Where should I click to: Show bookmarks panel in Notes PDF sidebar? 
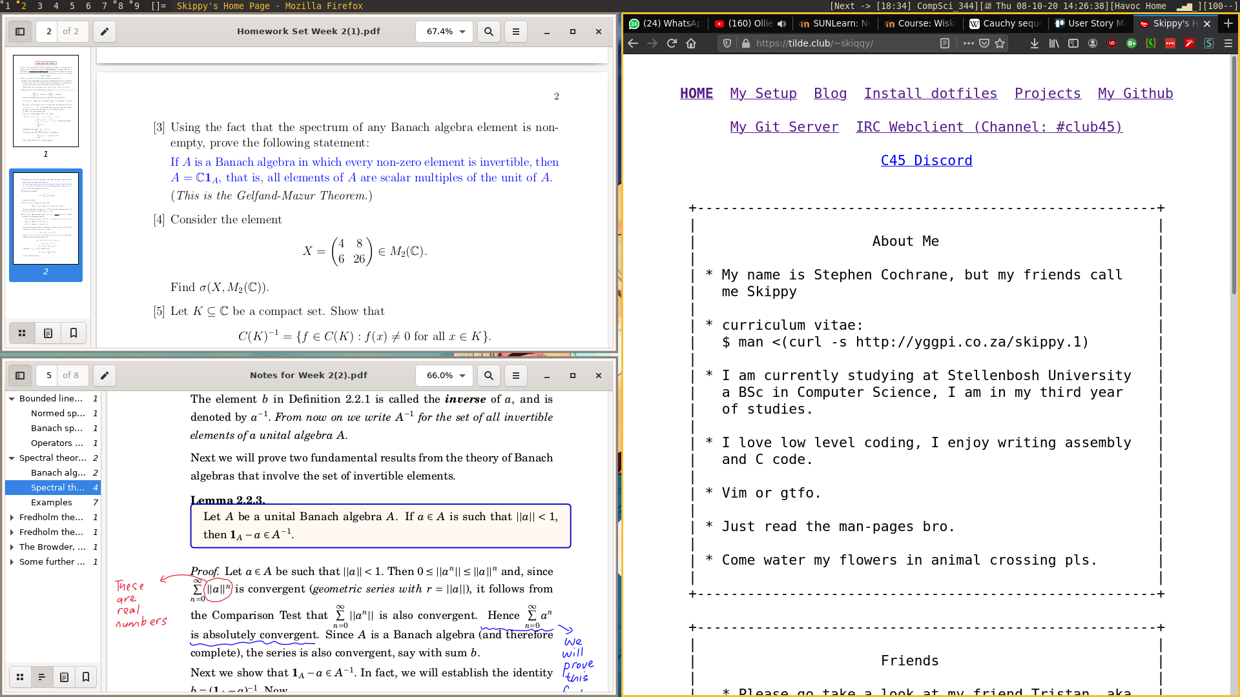pyautogui.click(x=86, y=677)
